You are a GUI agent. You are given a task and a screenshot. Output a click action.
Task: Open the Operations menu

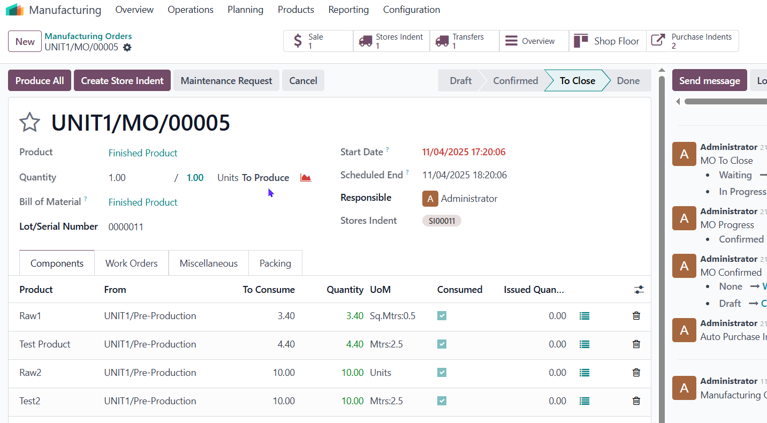click(x=191, y=10)
